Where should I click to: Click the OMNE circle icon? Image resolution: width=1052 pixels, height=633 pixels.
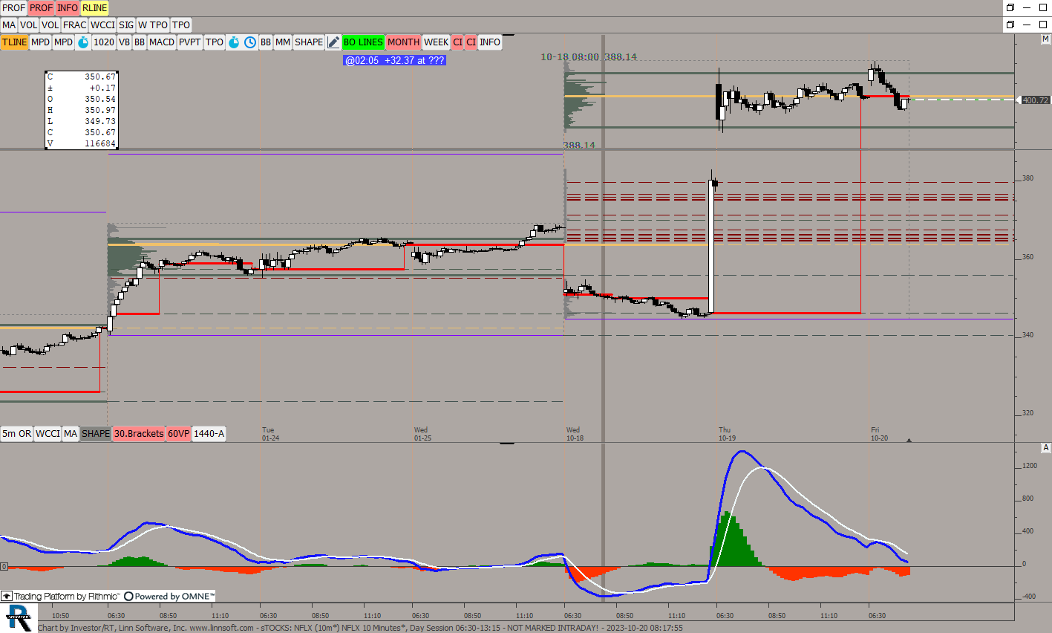[128, 596]
